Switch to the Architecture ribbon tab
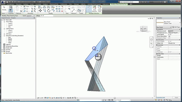The width and height of the screenshot is (182, 102). pos(11,4)
